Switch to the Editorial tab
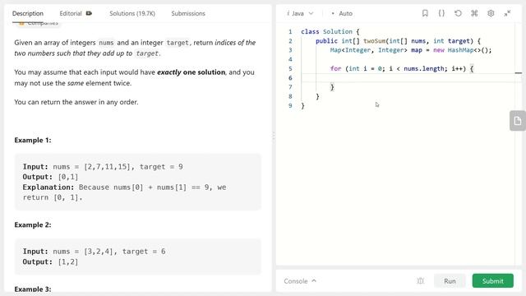The image size is (526, 296). 71,13
